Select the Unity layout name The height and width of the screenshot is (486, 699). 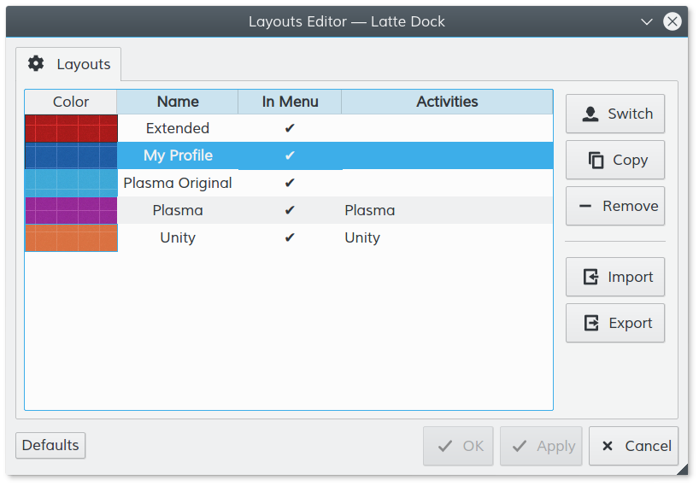pos(178,237)
